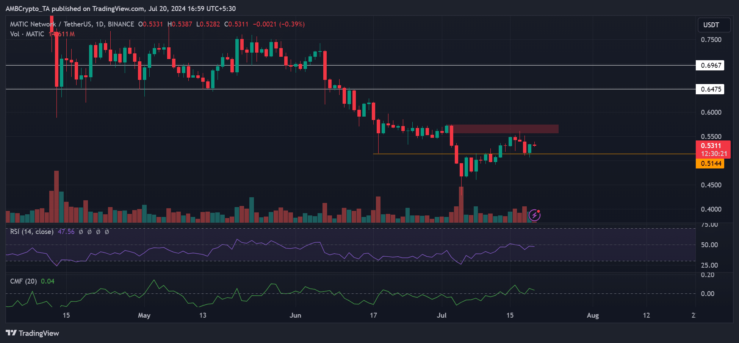Image resolution: width=739 pixels, height=343 pixels.
Task: Click the 0.6000 price axis label
Action: point(711,112)
